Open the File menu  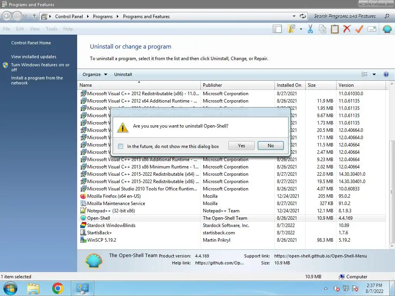(x=7, y=29)
